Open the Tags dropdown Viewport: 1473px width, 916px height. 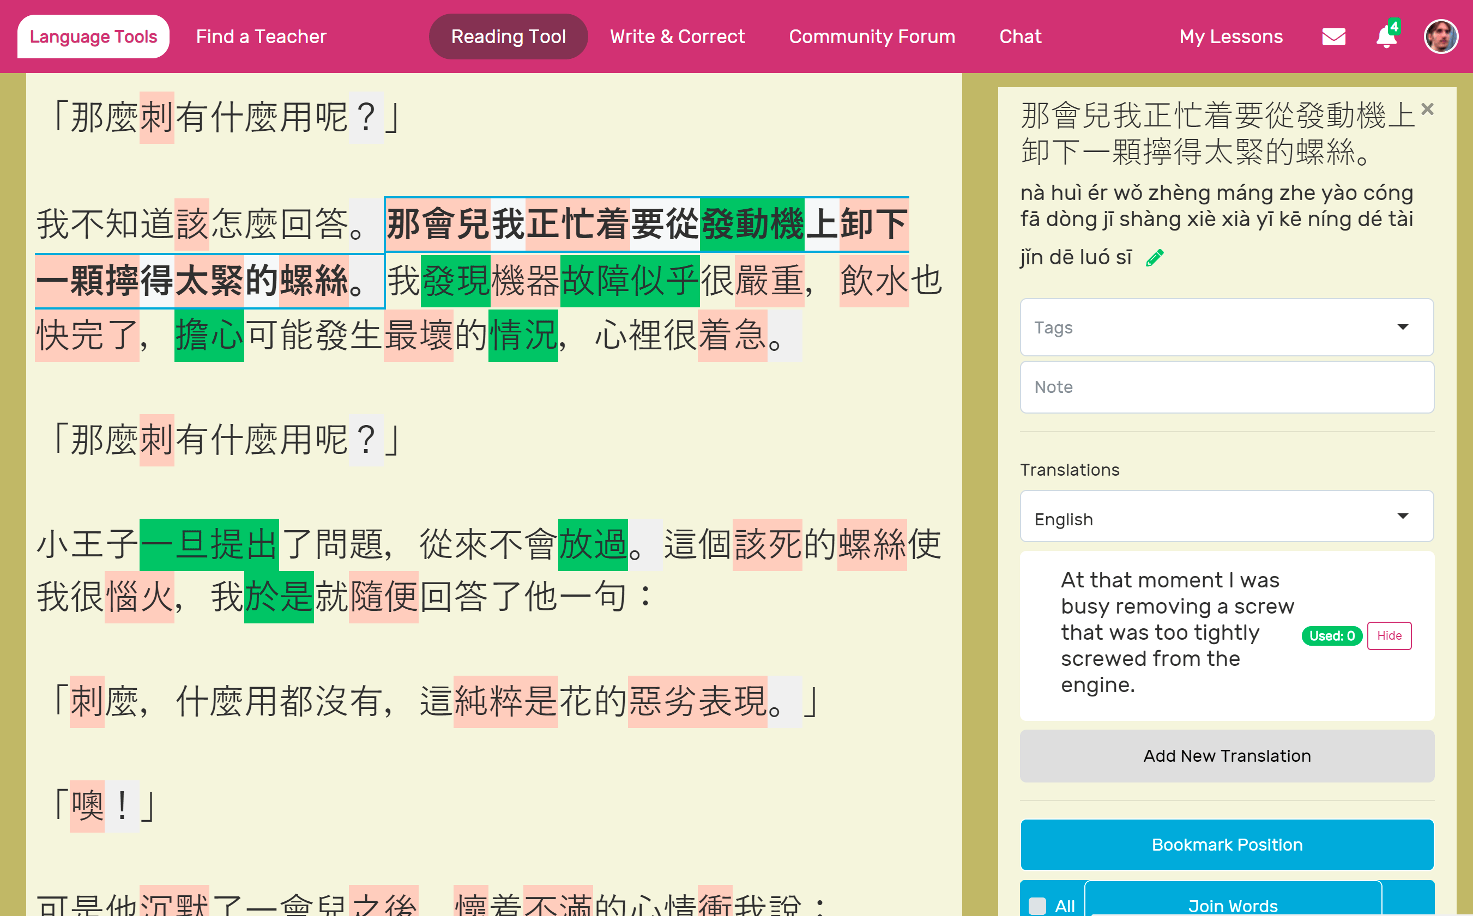[x=1226, y=327]
